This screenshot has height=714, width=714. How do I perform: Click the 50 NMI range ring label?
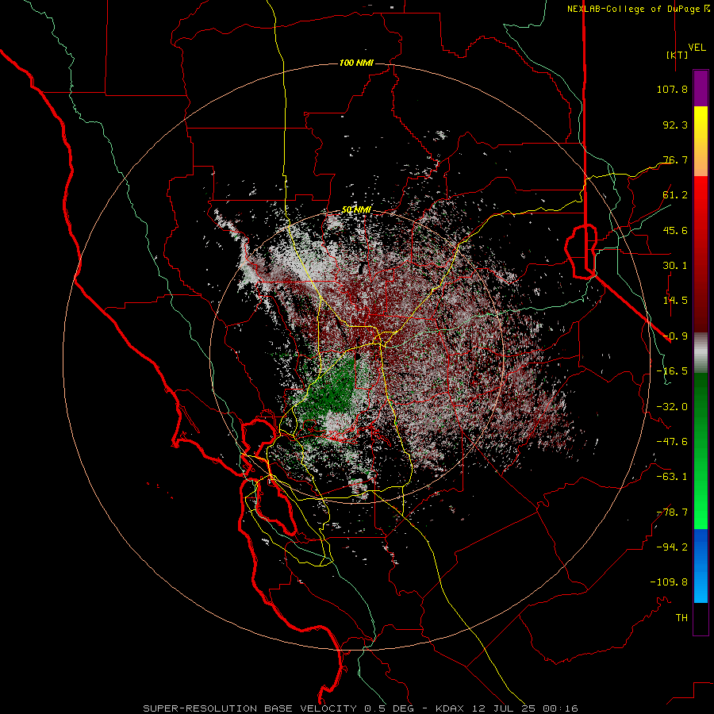[x=356, y=210]
